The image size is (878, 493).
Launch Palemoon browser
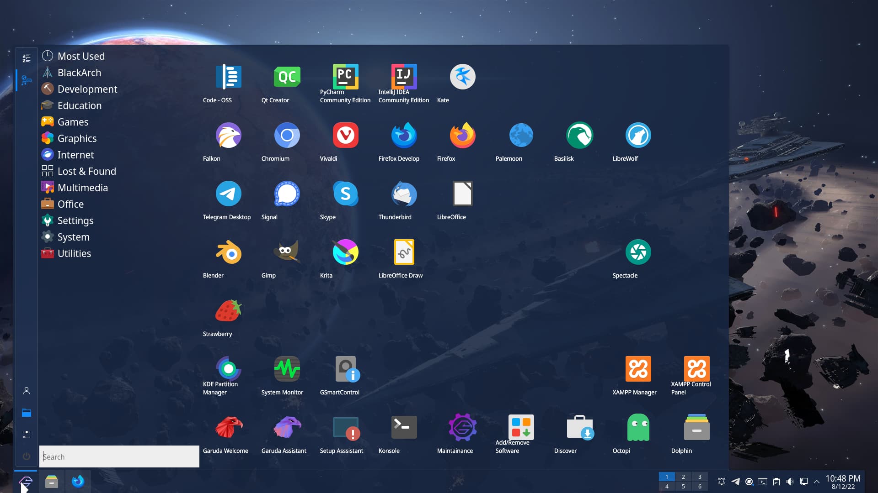pos(521,135)
